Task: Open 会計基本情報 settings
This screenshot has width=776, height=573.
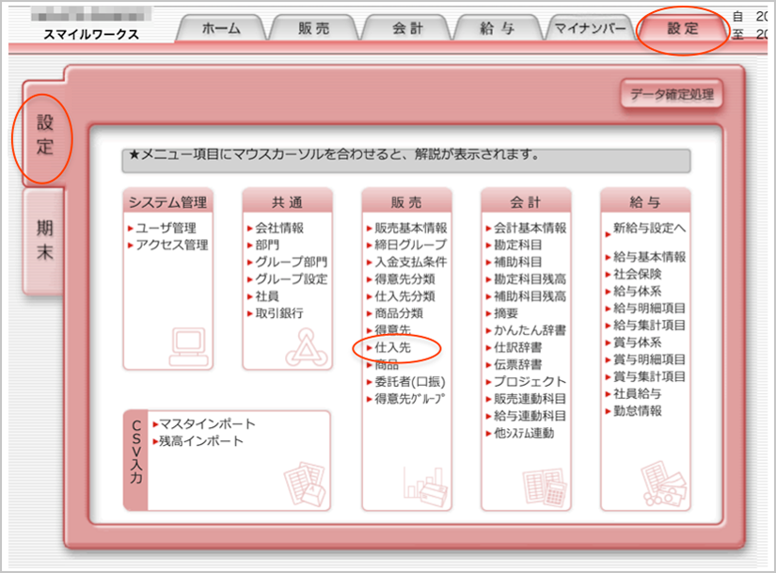Action: point(531,229)
